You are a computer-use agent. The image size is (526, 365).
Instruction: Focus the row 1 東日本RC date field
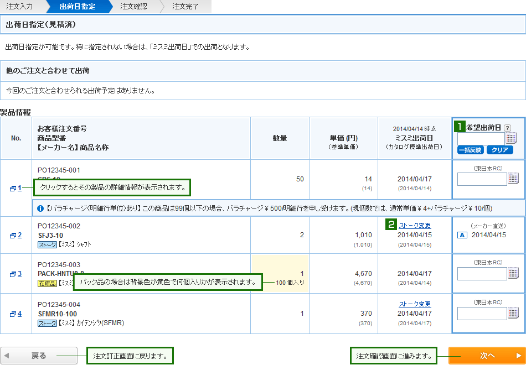[482, 179]
